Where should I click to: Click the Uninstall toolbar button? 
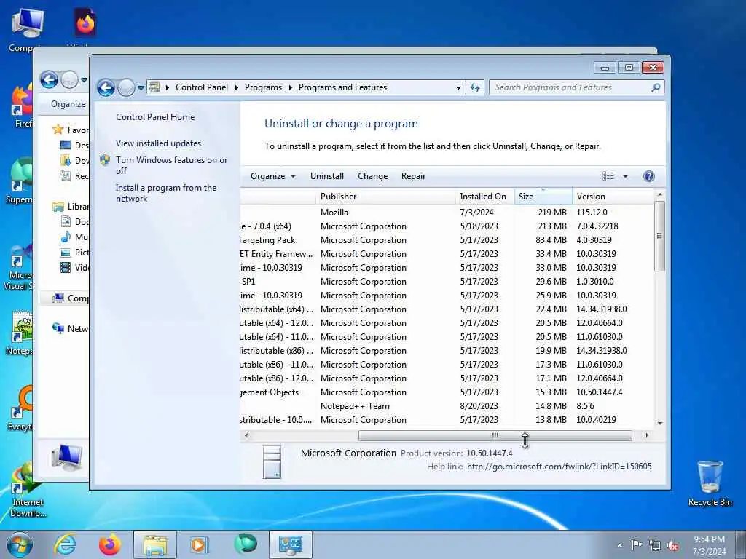coord(327,176)
